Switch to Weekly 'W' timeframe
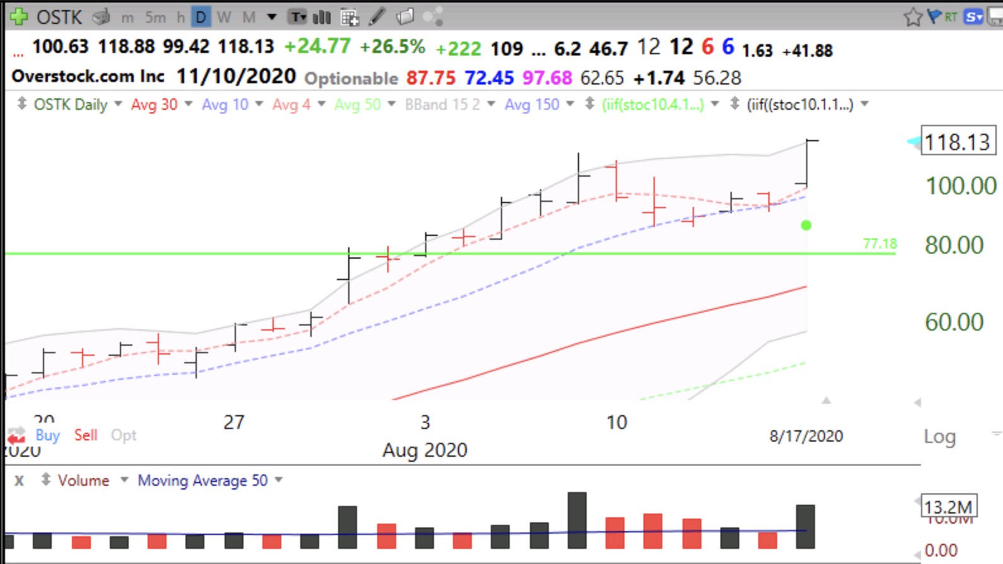1003x564 pixels. [x=224, y=17]
